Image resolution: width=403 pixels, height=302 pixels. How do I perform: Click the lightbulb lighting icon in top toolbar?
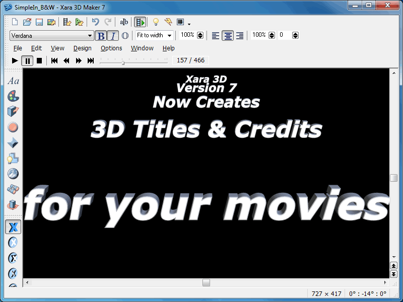tap(156, 22)
